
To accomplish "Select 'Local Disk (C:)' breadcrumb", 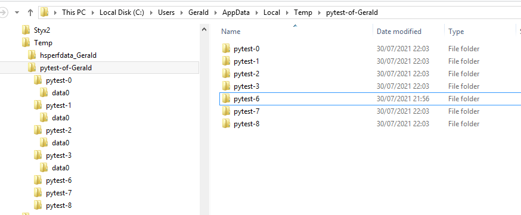I will [x=122, y=13].
